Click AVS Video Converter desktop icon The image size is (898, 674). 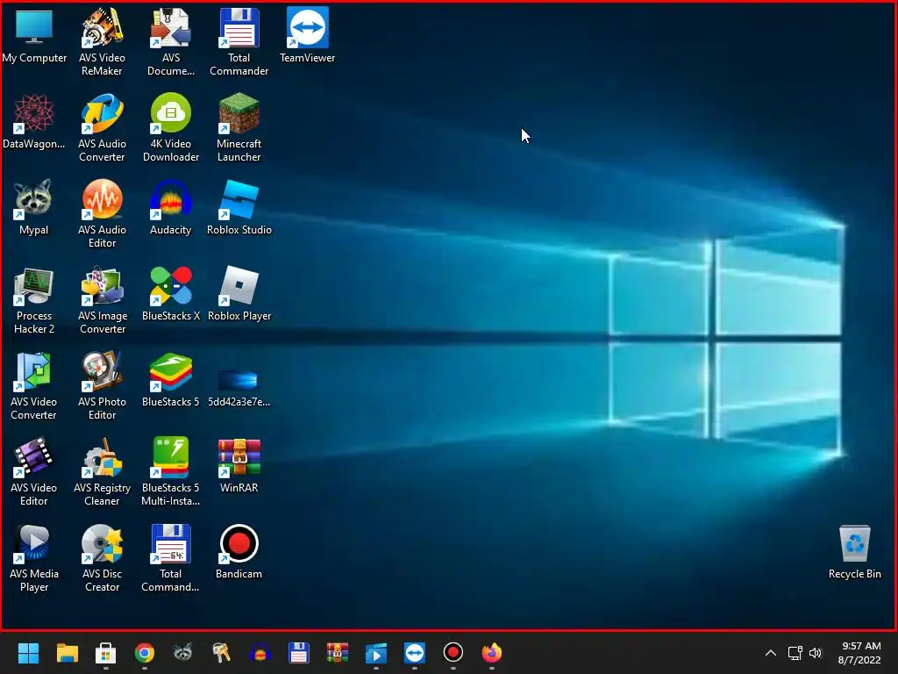(34, 386)
